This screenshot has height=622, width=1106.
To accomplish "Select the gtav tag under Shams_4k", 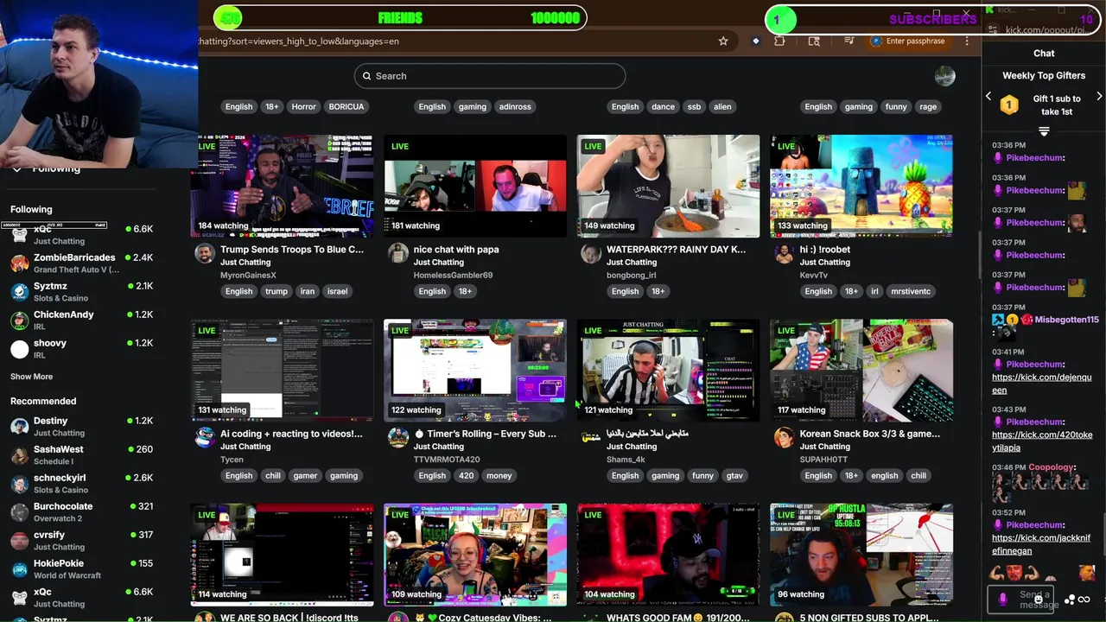I will pos(734,475).
